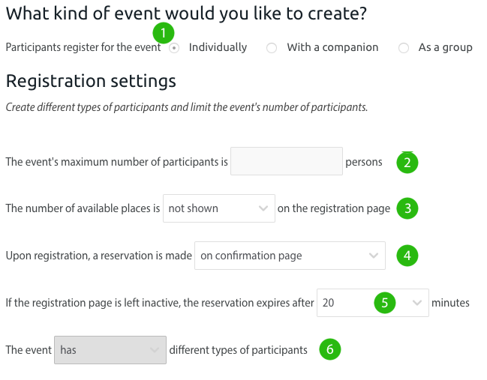
Task: Select the As a group option
Action: [x=404, y=48]
